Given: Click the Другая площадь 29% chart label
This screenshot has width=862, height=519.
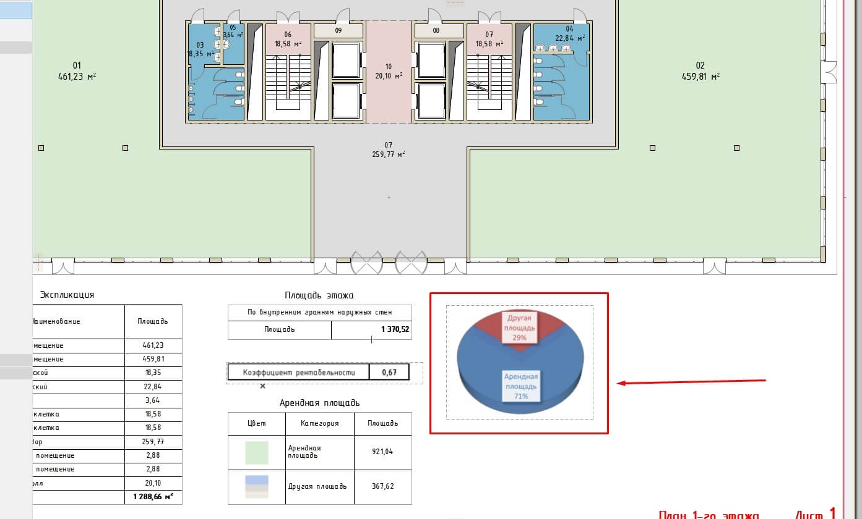Looking at the screenshot, I should tap(518, 327).
